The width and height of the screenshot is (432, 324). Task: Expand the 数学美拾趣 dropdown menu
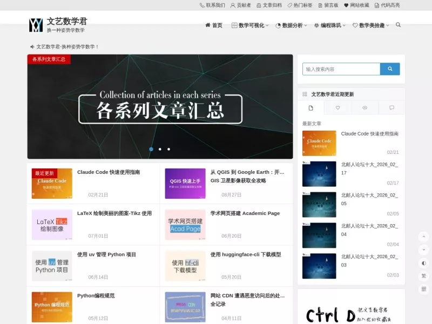tap(371, 25)
